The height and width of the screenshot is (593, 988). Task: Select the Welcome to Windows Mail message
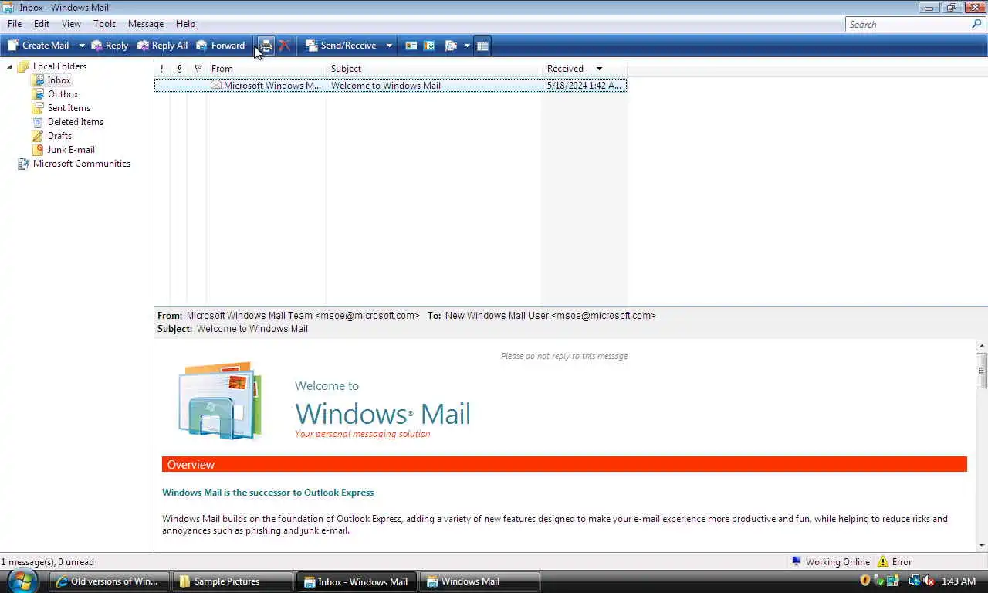[391, 86]
